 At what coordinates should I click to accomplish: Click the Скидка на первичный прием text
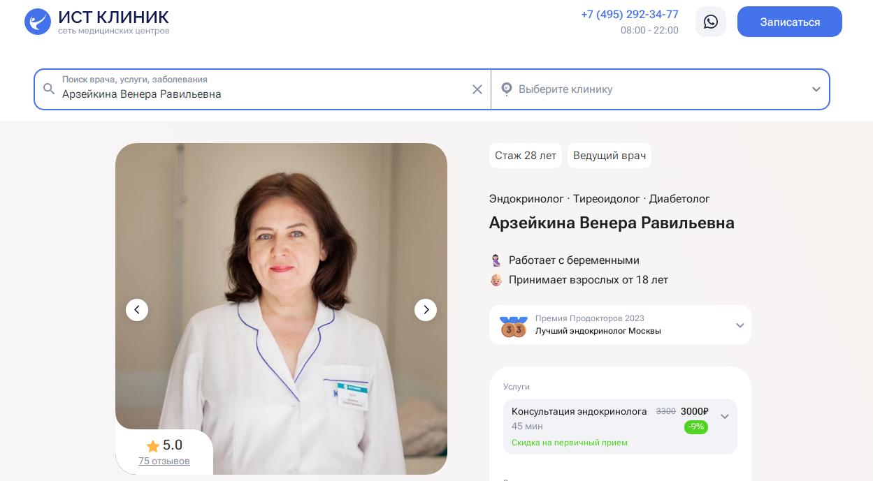point(570,443)
